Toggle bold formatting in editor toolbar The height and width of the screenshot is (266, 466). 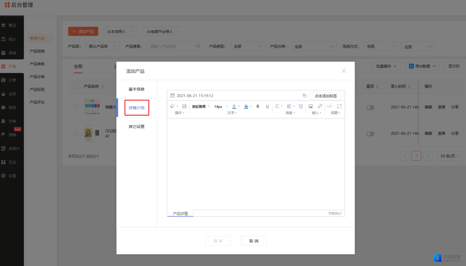click(x=258, y=106)
